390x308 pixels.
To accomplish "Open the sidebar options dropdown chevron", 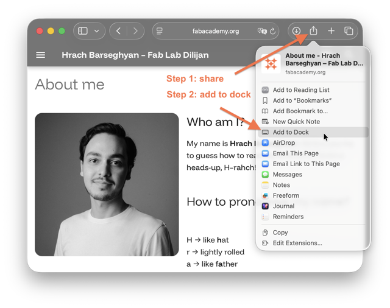I will click(97, 31).
